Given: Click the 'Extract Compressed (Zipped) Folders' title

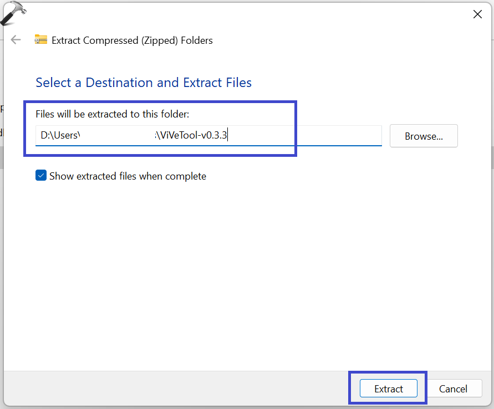Looking at the screenshot, I should coord(132,40).
